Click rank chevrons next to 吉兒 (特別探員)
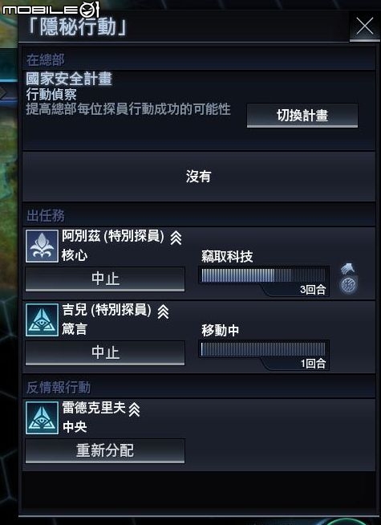The width and height of the screenshot is (381, 525). pos(164,311)
